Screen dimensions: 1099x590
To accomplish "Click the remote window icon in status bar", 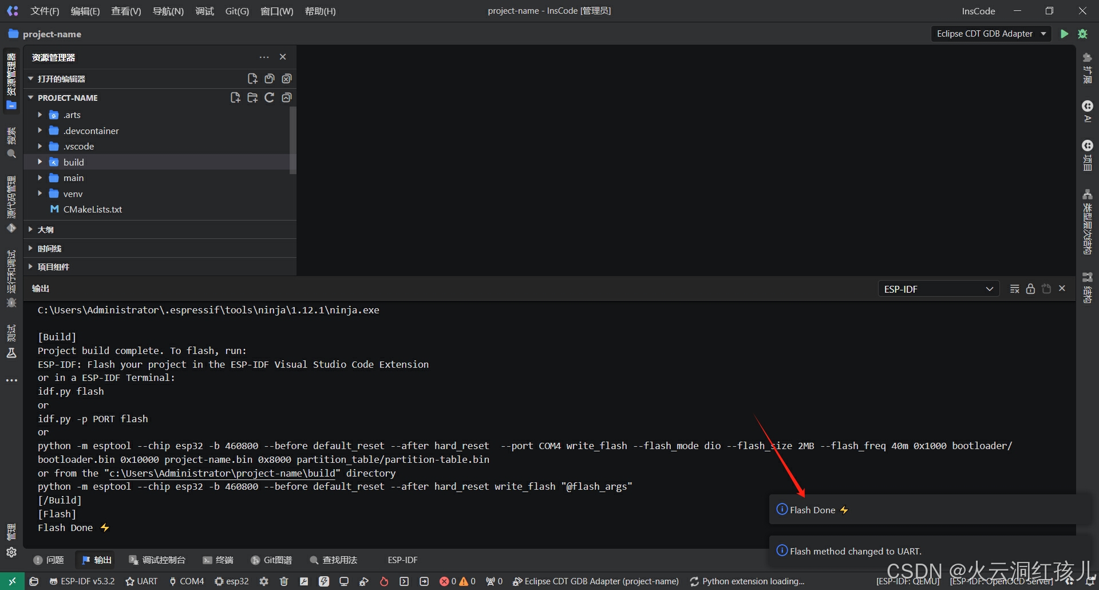I will [12, 581].
